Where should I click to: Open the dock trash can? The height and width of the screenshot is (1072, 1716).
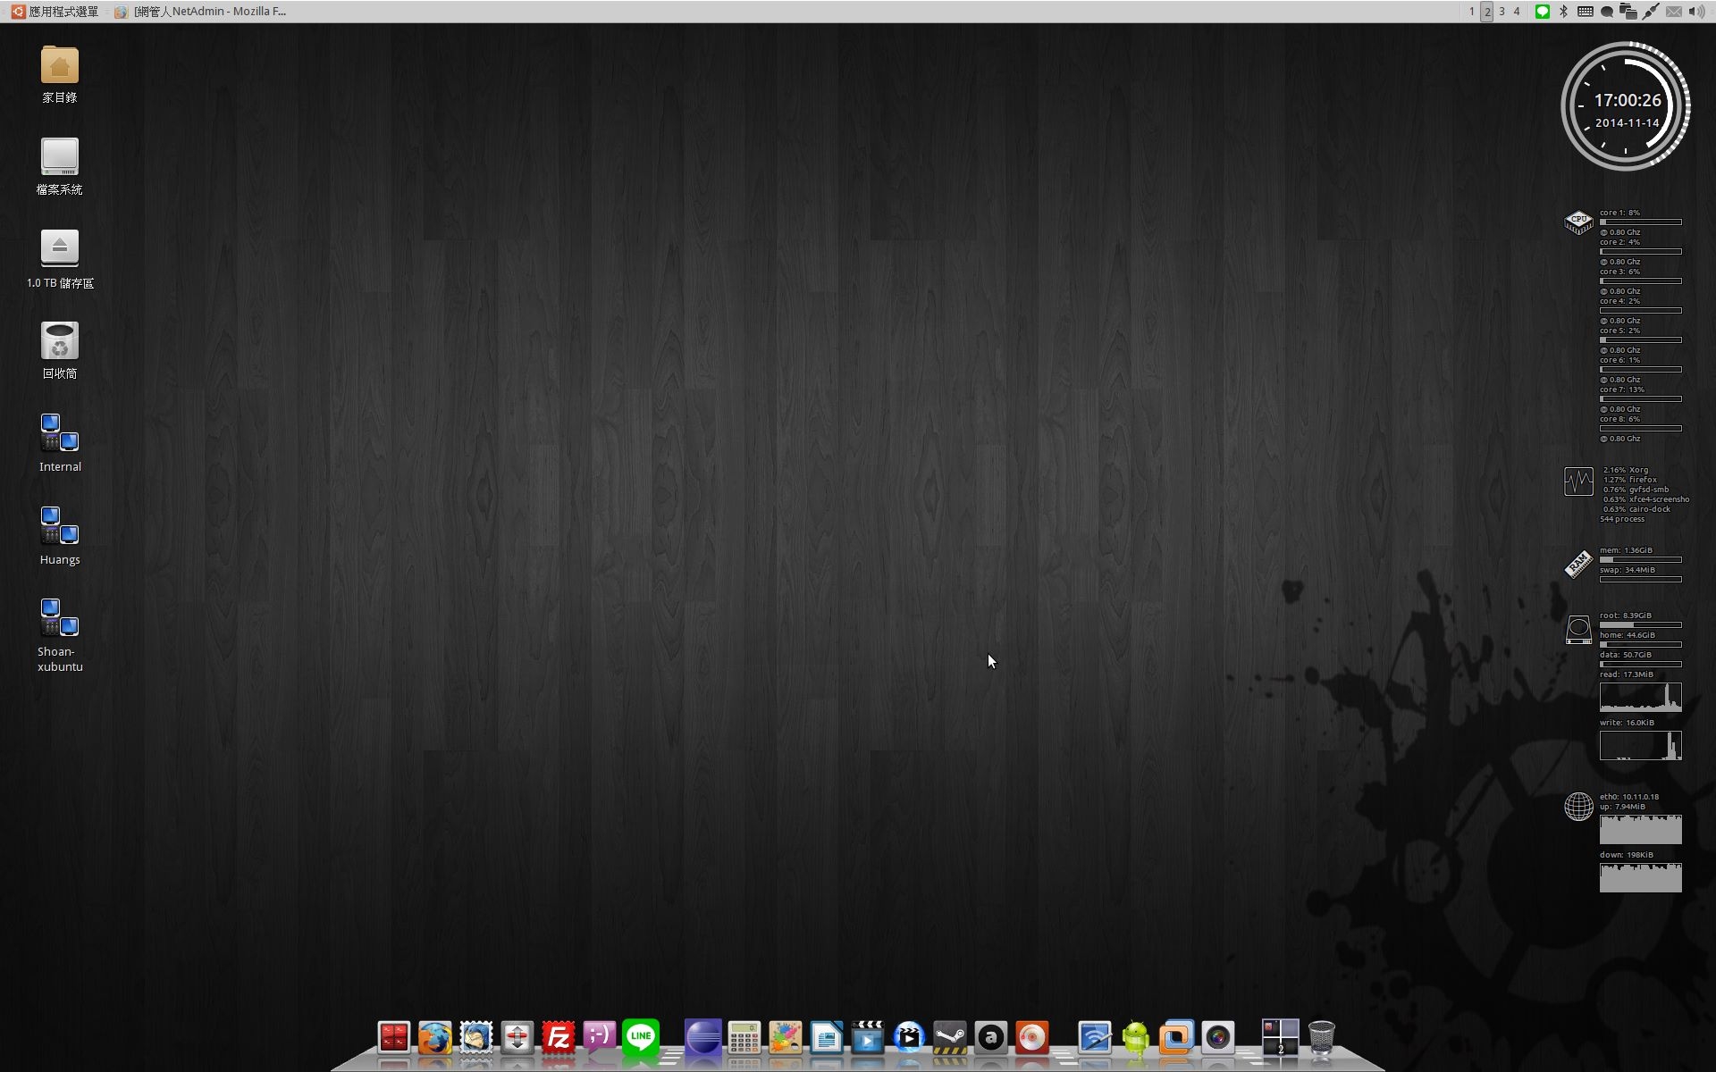[x=1321, y=1038]
